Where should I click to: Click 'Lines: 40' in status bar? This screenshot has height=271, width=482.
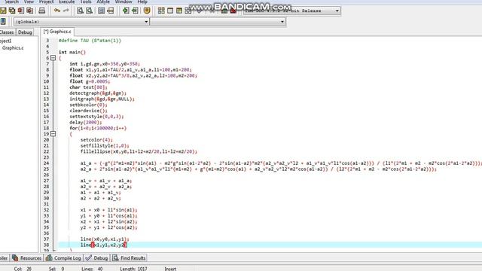point(92,269)
